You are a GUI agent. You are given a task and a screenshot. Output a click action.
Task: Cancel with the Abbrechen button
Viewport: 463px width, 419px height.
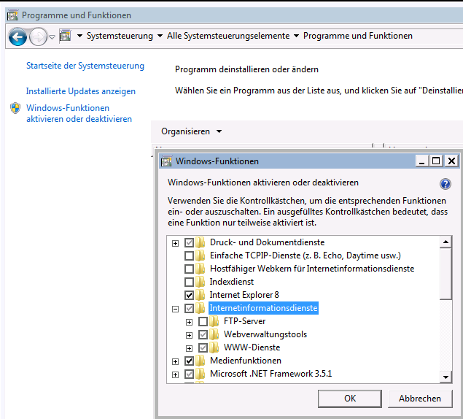pyautogui.click(x=420, y=399)
